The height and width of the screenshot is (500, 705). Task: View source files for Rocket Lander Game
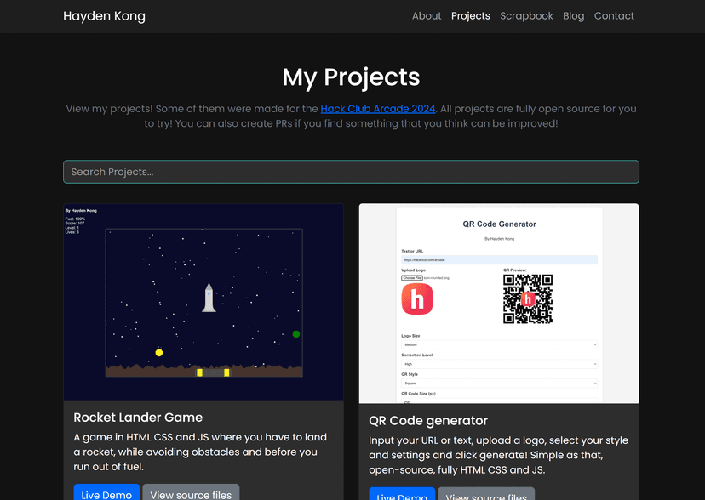tap(191, 492)
